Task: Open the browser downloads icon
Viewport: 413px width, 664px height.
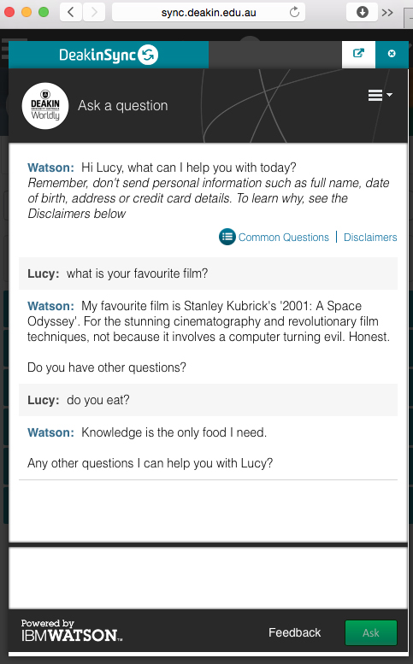Action: (x=363, y=12)
